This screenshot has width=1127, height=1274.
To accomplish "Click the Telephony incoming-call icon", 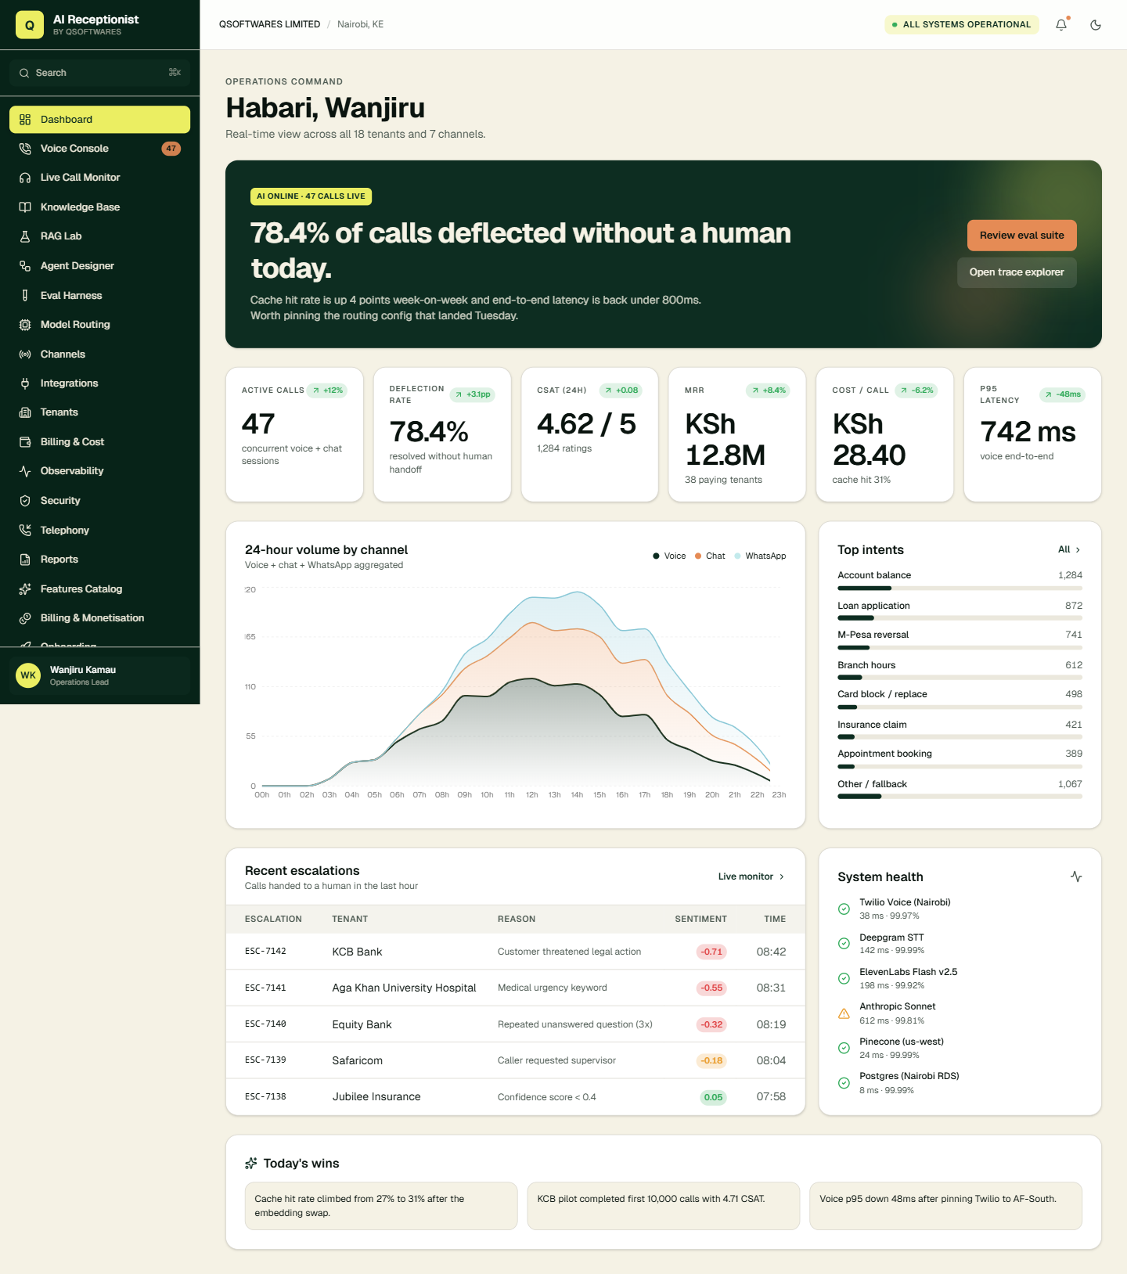I will 25,531.
